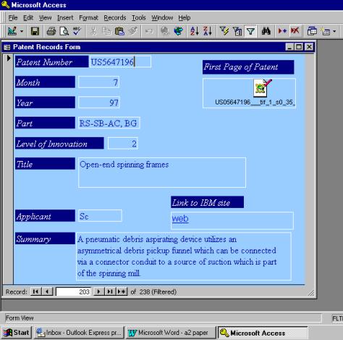Follow the web link to IBM site
The height and width of the screenshot is (340, 343).
(180, 218)
